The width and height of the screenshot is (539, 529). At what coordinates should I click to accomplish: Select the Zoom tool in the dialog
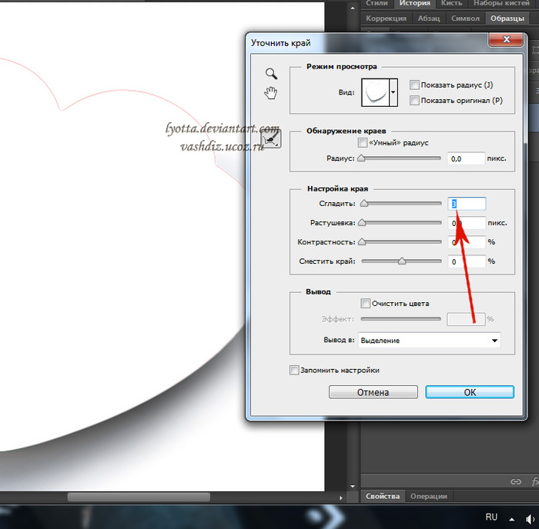(271, 74)
